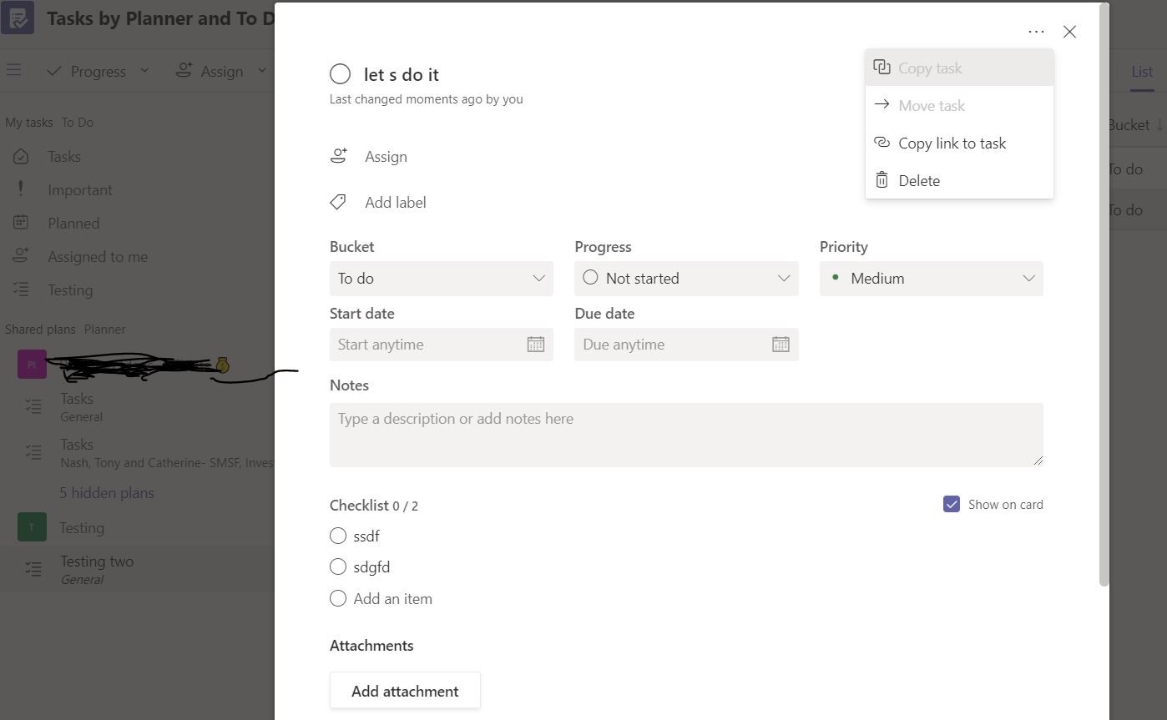The image size is (1167, 720).
Task: Click the Copy link to task chain icon
Action: tap(882, 142)
